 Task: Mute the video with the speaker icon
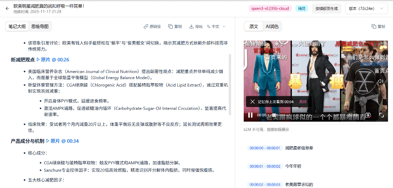[380, 81]
